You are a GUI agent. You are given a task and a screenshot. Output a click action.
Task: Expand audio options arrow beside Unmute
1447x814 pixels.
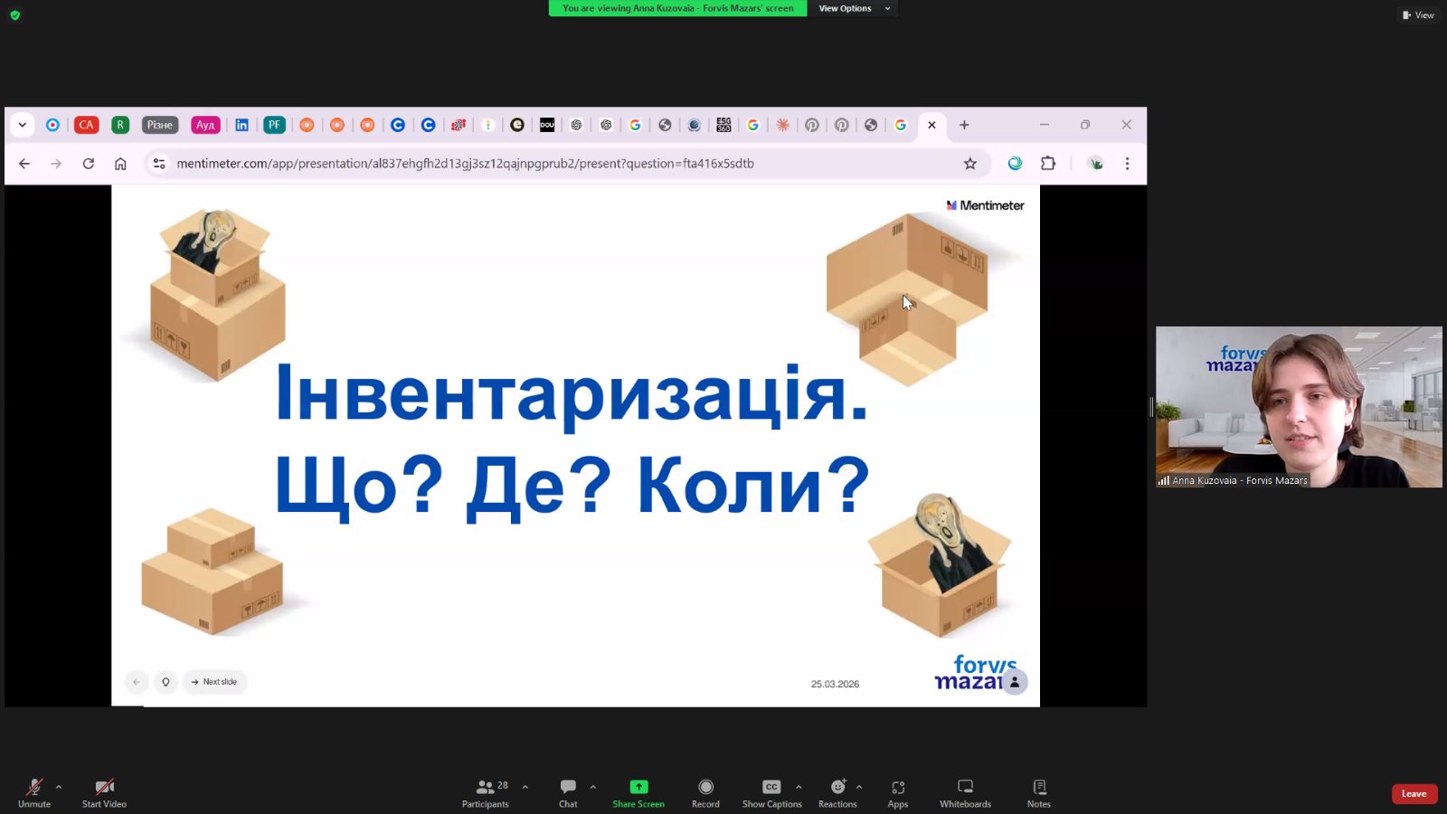59,787
